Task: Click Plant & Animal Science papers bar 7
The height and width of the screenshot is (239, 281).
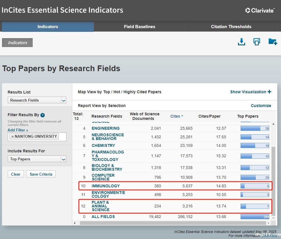Action: click(x=255, y=206)
